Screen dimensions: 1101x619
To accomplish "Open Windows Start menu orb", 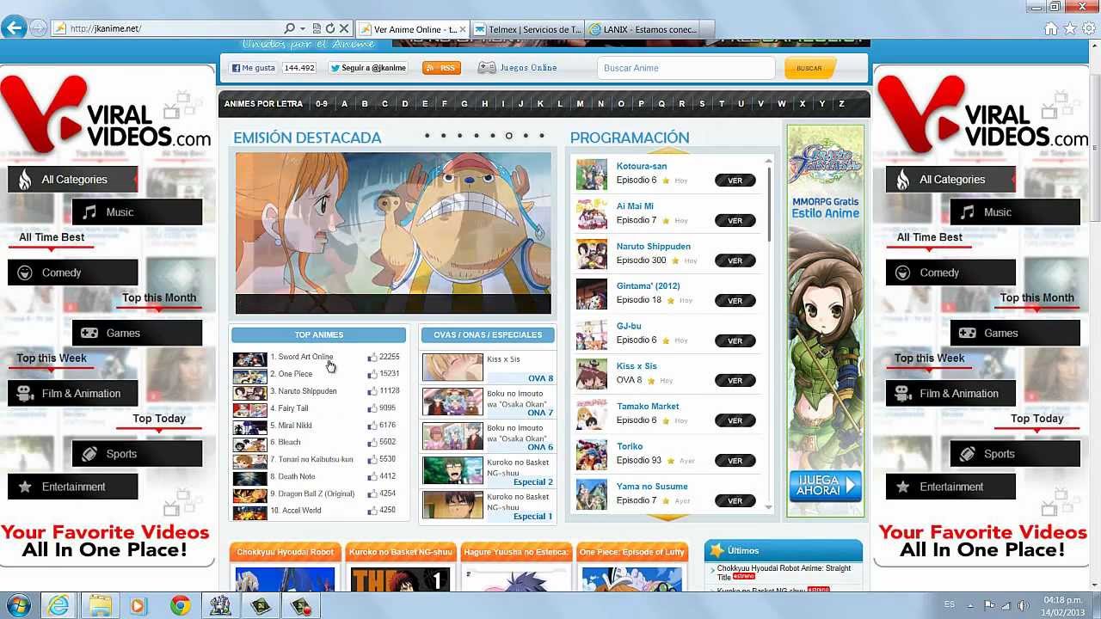I will tap(17, 605).
